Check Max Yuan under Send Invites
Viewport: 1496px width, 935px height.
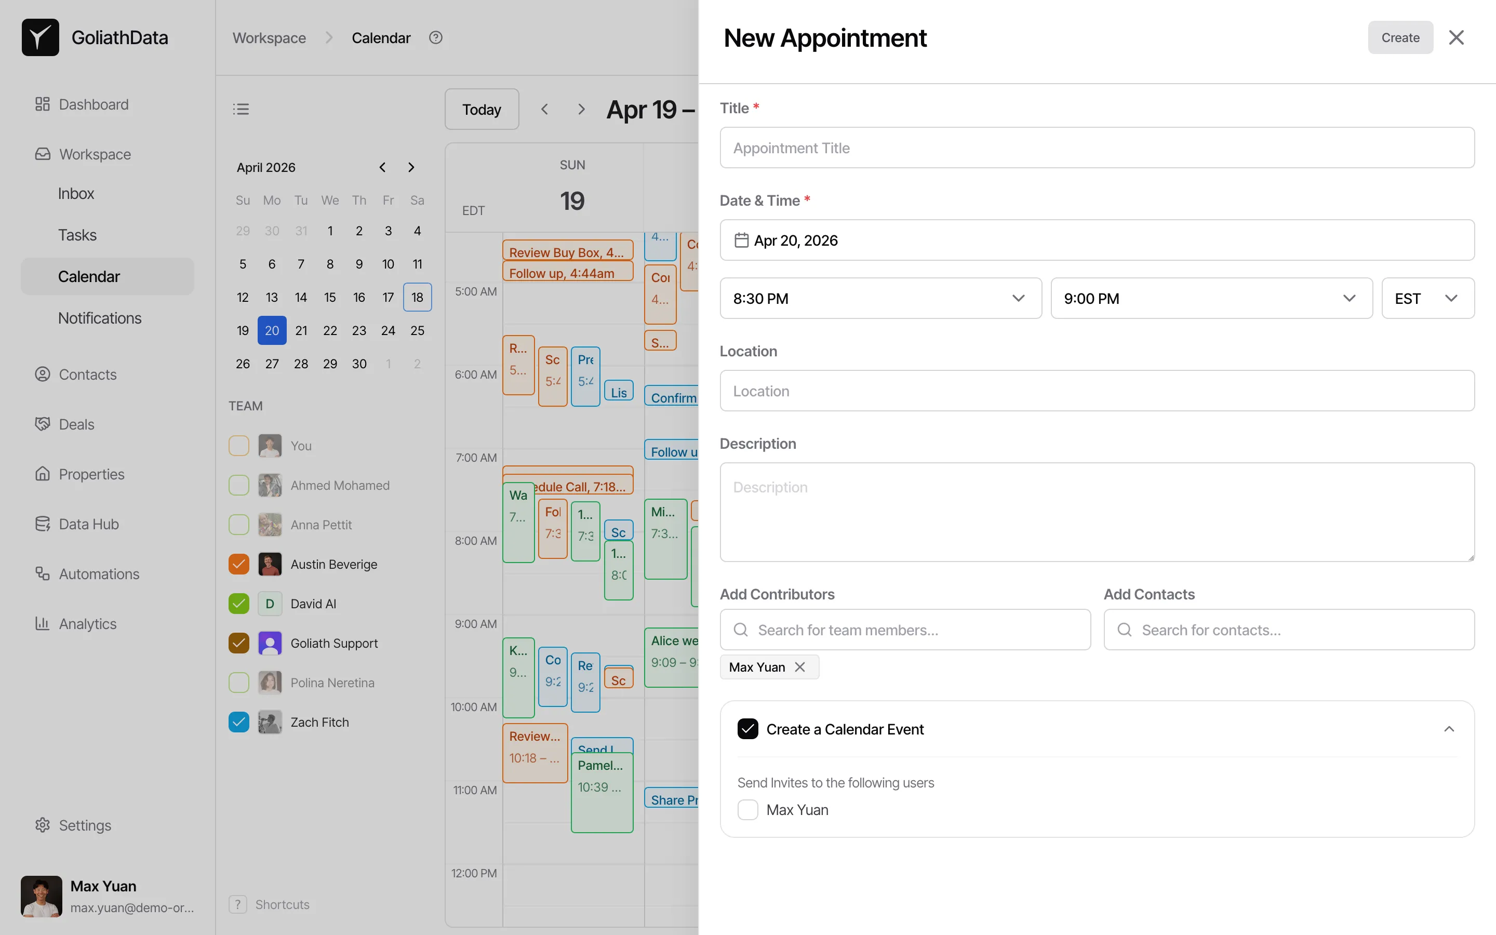747,809
